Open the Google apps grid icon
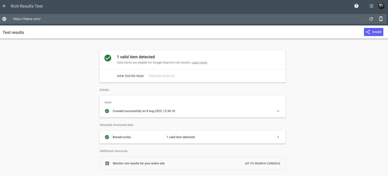The width and height of the screenshot is (388, 176). 371,6
